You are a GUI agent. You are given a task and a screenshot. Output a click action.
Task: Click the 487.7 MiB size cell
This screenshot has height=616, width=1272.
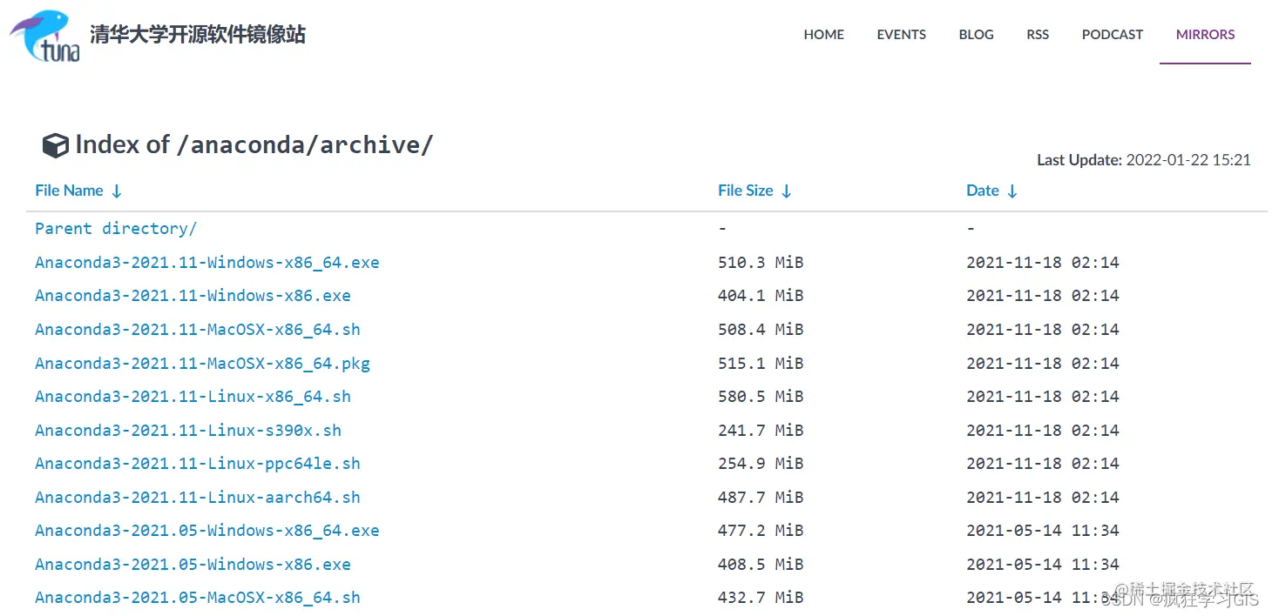[761, 498]
